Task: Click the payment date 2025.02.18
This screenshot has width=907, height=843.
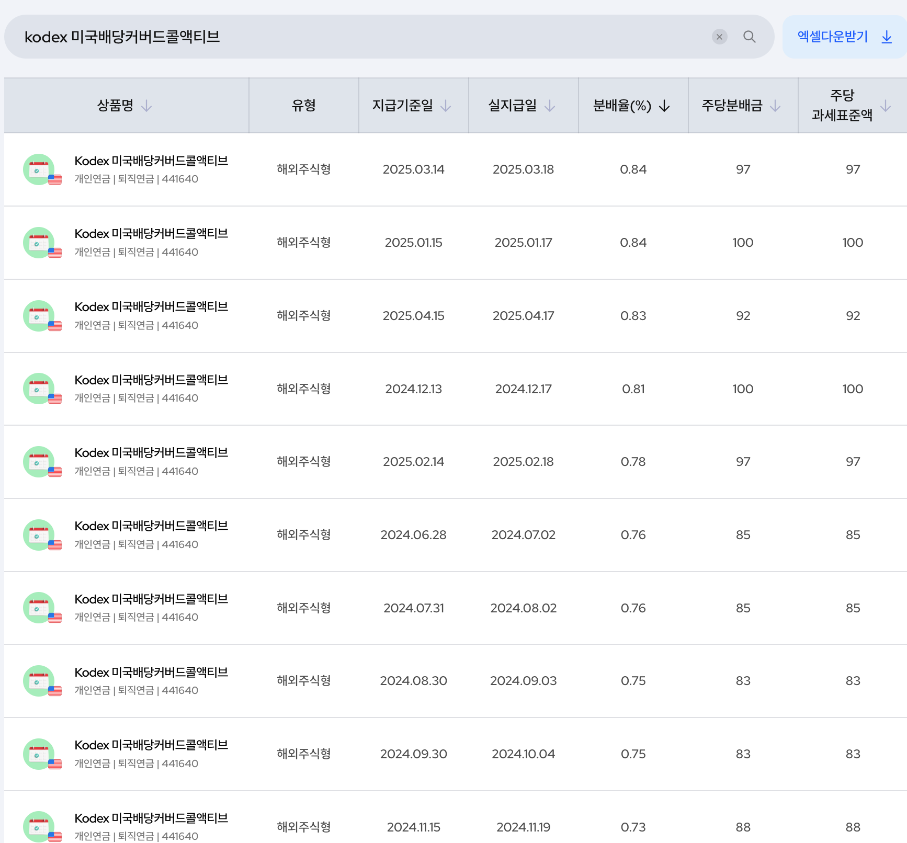Action: (x=523, y=462)
